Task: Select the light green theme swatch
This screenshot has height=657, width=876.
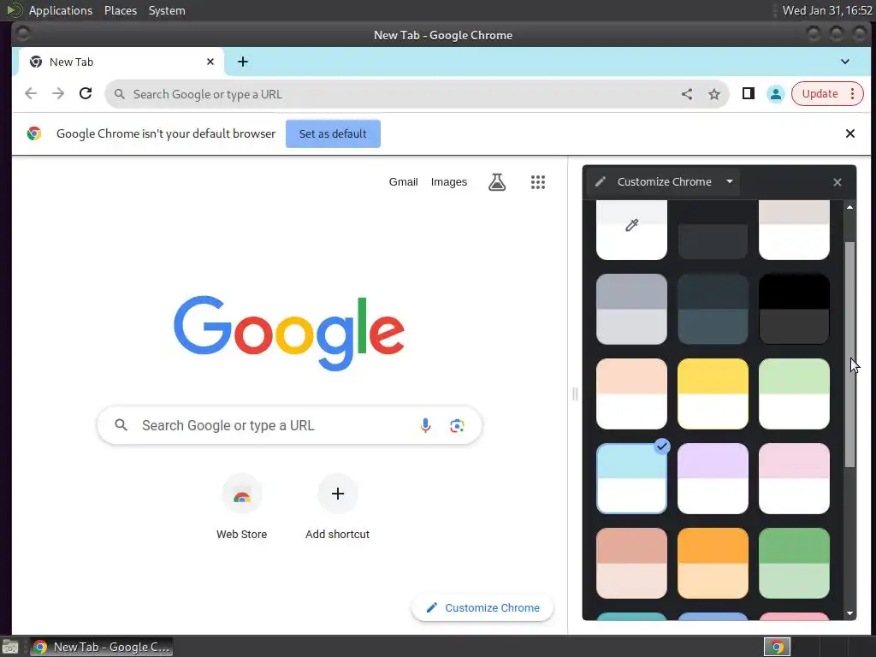Action: click(x=794, y=394)
